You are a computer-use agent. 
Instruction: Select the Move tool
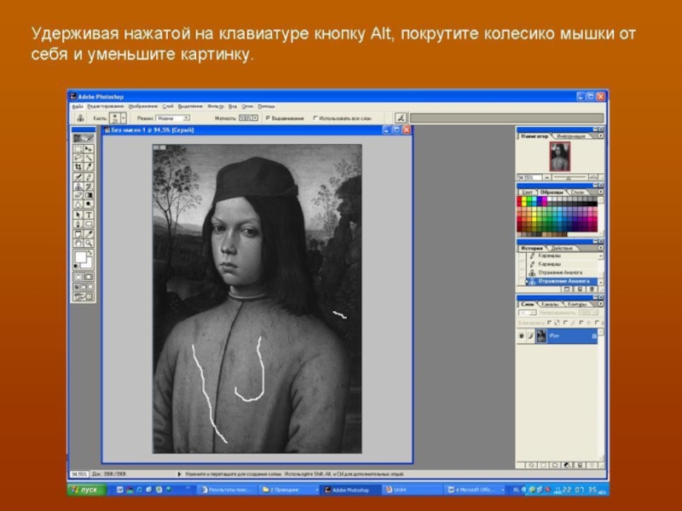click(89, 148)
